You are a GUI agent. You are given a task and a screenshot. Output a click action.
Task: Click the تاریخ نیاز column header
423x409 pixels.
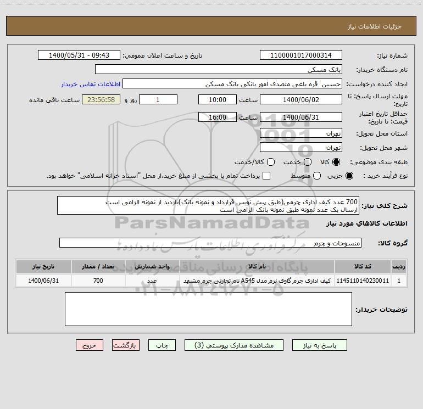tap(43, 266)
